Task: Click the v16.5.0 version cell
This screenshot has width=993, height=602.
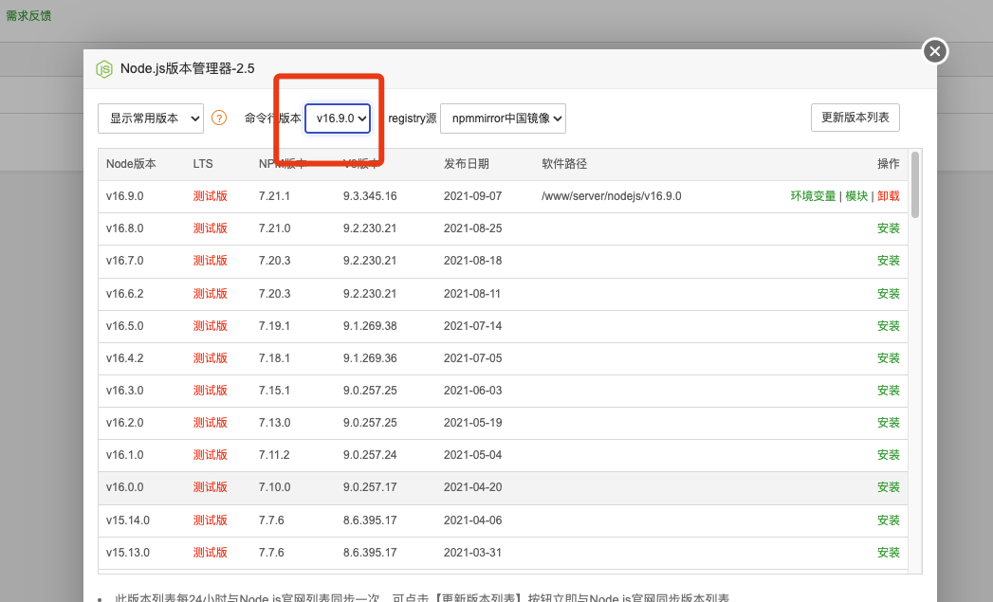Action: (125, 326)
